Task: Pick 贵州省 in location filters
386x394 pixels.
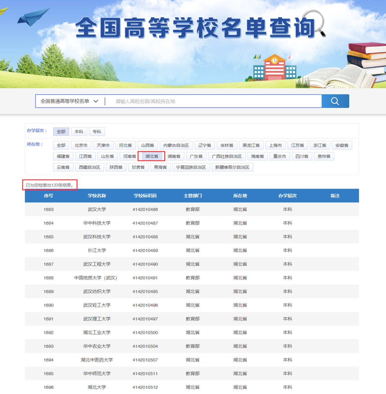Action: pyautogui.click(x=324, y=156)
